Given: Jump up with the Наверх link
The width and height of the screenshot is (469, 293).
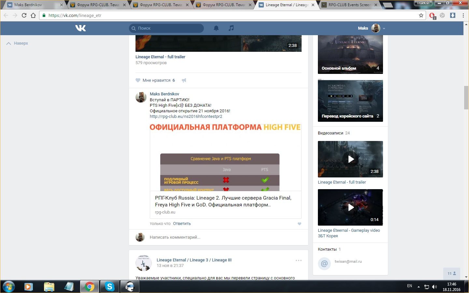Looking at the screenshot, I should [x=17, y=43].
